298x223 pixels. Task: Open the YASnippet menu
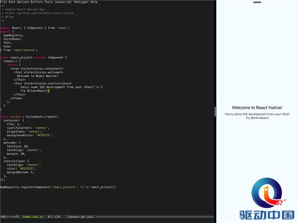[82, 2]
